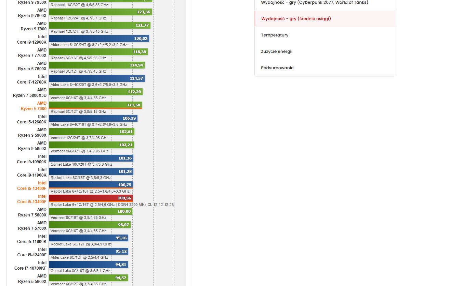Viewport: 463px width, 286px height.
Task: Click the 94,57 bar for Ryzen 5 5600X
Action: click(x=88, y=278)
